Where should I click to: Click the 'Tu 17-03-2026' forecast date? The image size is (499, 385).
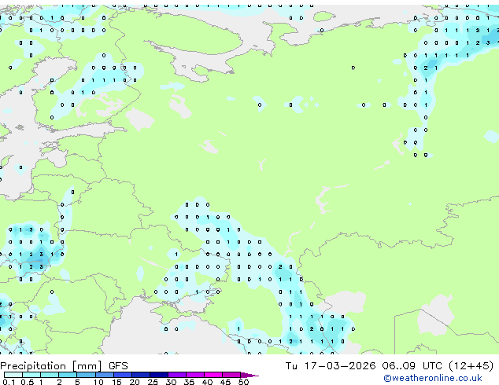331,366
